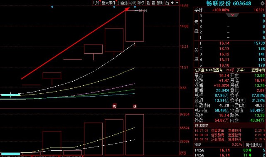Click buy level 2 price 16.13
The height and width of the screenshot is (157, 266).
coord(224,49)
